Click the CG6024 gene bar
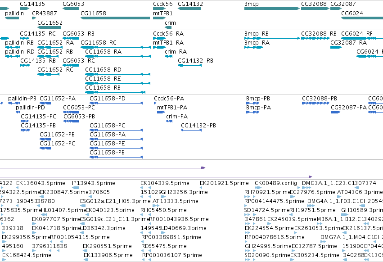 coord(362,18)
